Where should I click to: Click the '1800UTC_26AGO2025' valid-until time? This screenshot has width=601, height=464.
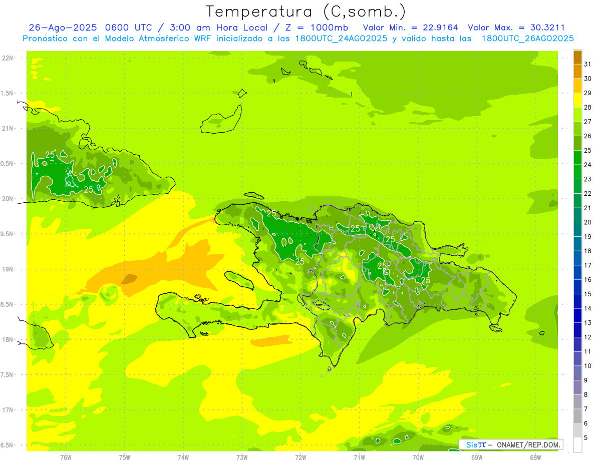[527, 39]
